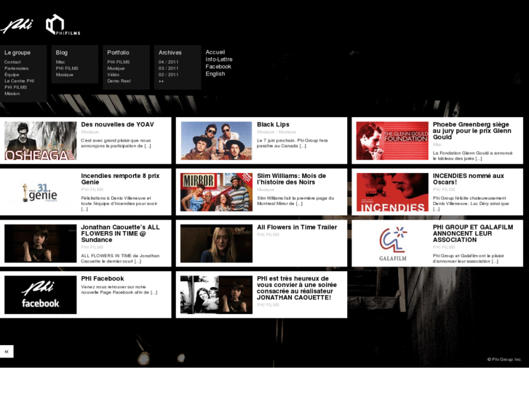529x396 pixels.
Task: Click Musique category under YOAV article
Action: click(x=90, y=132)
